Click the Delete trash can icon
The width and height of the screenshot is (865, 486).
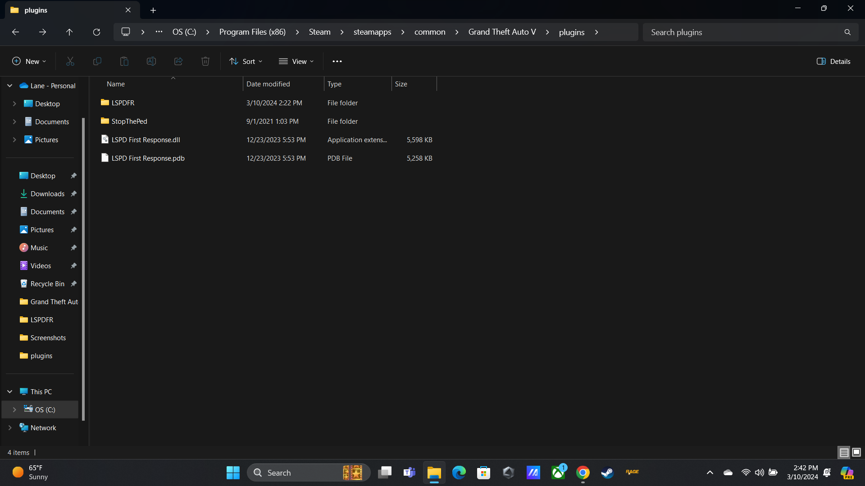(205, 61)
